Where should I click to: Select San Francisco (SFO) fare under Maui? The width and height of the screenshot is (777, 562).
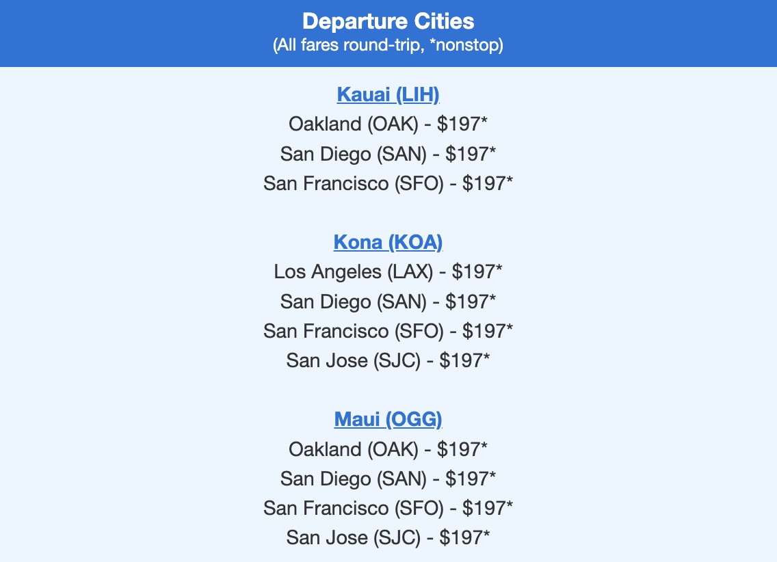point(388,508)
